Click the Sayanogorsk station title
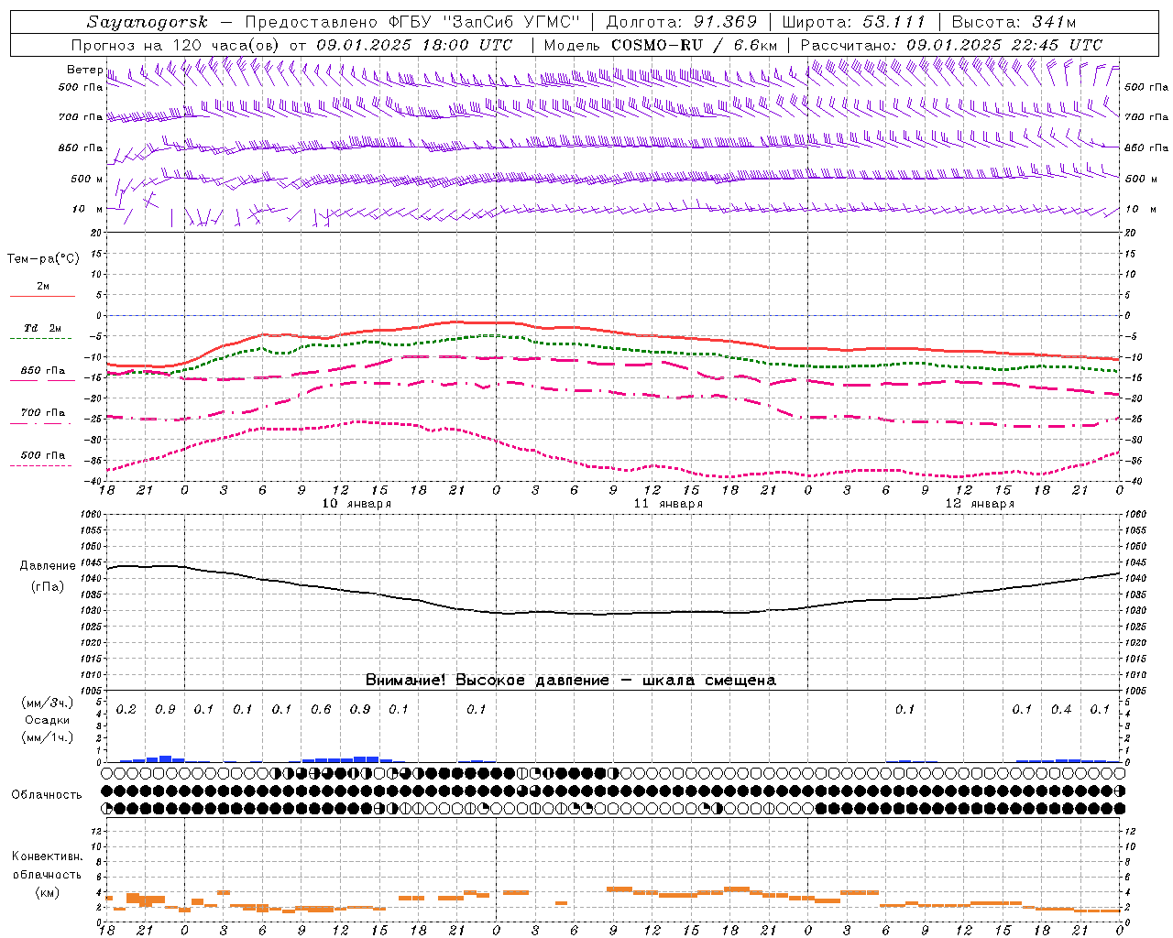This screenshot has height=938, width=1173. click(x=148, y=22)
